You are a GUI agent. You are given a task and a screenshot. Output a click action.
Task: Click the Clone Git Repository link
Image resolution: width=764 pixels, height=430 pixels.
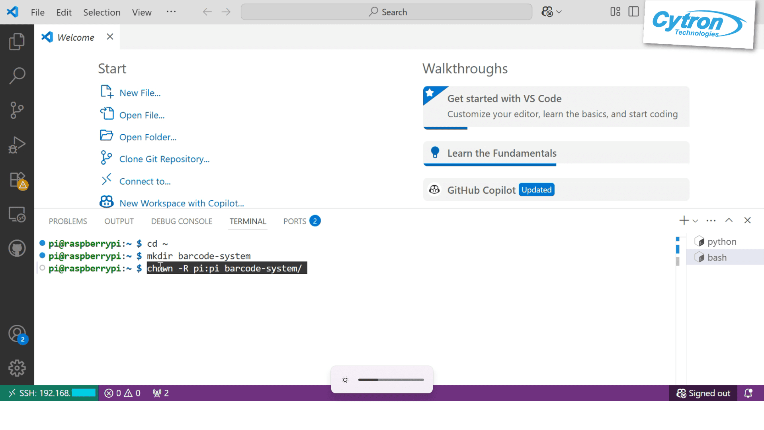(164, 159)
